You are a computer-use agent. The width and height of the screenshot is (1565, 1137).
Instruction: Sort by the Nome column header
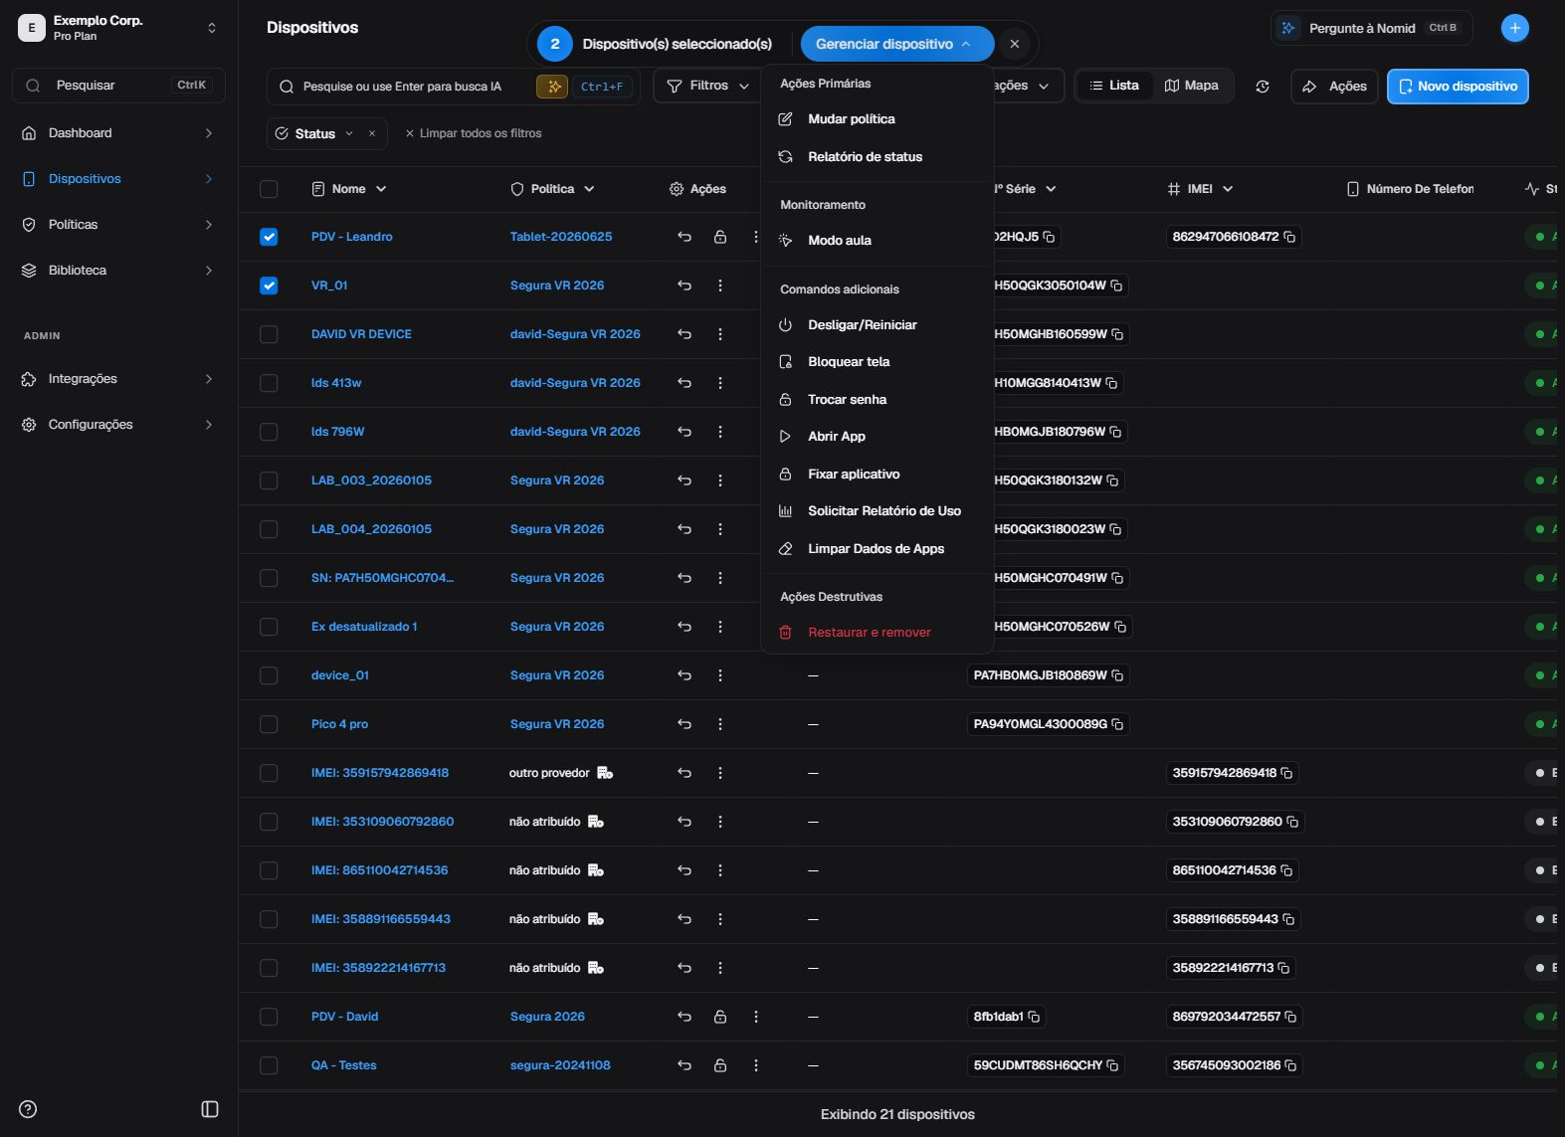[349, 189]
